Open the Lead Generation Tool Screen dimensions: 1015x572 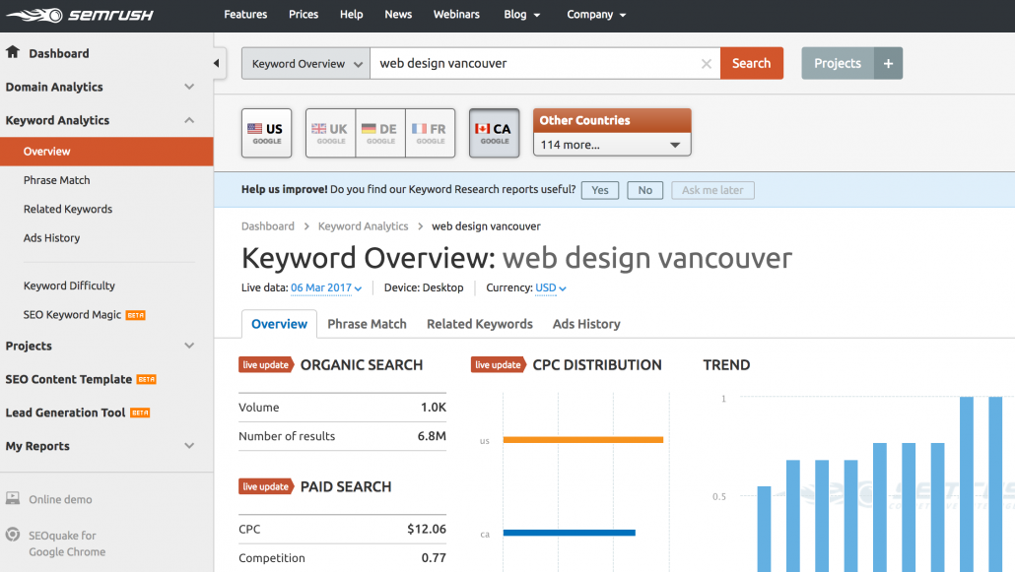point(65,413)
